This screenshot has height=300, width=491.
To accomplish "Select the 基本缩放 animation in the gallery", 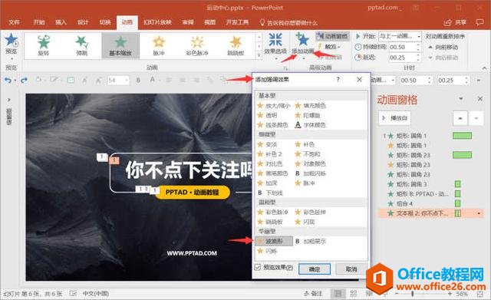I will pyautogui.click(x=120, y=46).
